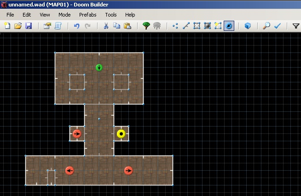Image resolution: width=301 pixels, height=196 pixels.
Task: Select red right-arrow thing in bottom room
Action: (x=128, y=171)
